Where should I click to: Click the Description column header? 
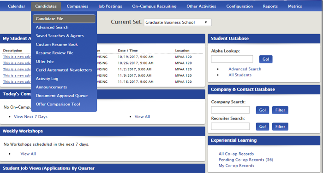pos(12,51)
